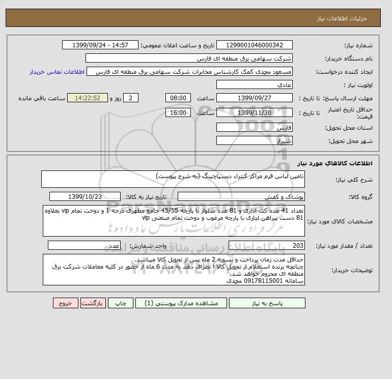Click quantity field 203
The image size is (392, 379).
tap(266, 246)
